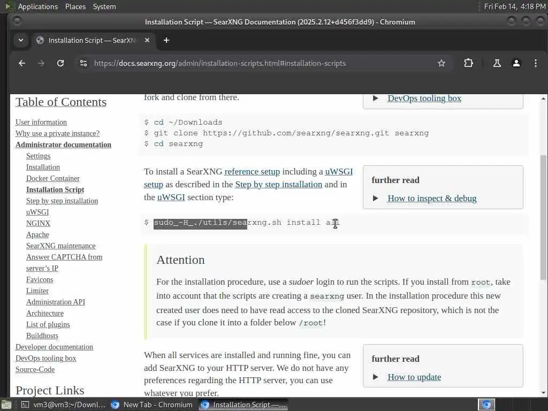Open Developer documentation link
548x411 pixels.
[54, 347]
